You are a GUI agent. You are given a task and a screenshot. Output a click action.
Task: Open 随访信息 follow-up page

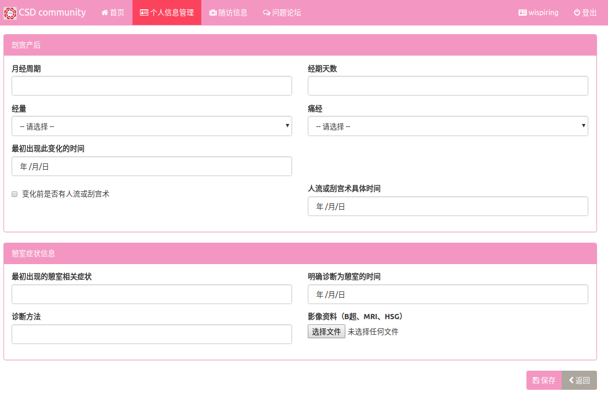pyautogui.click(x=228, y=13)
